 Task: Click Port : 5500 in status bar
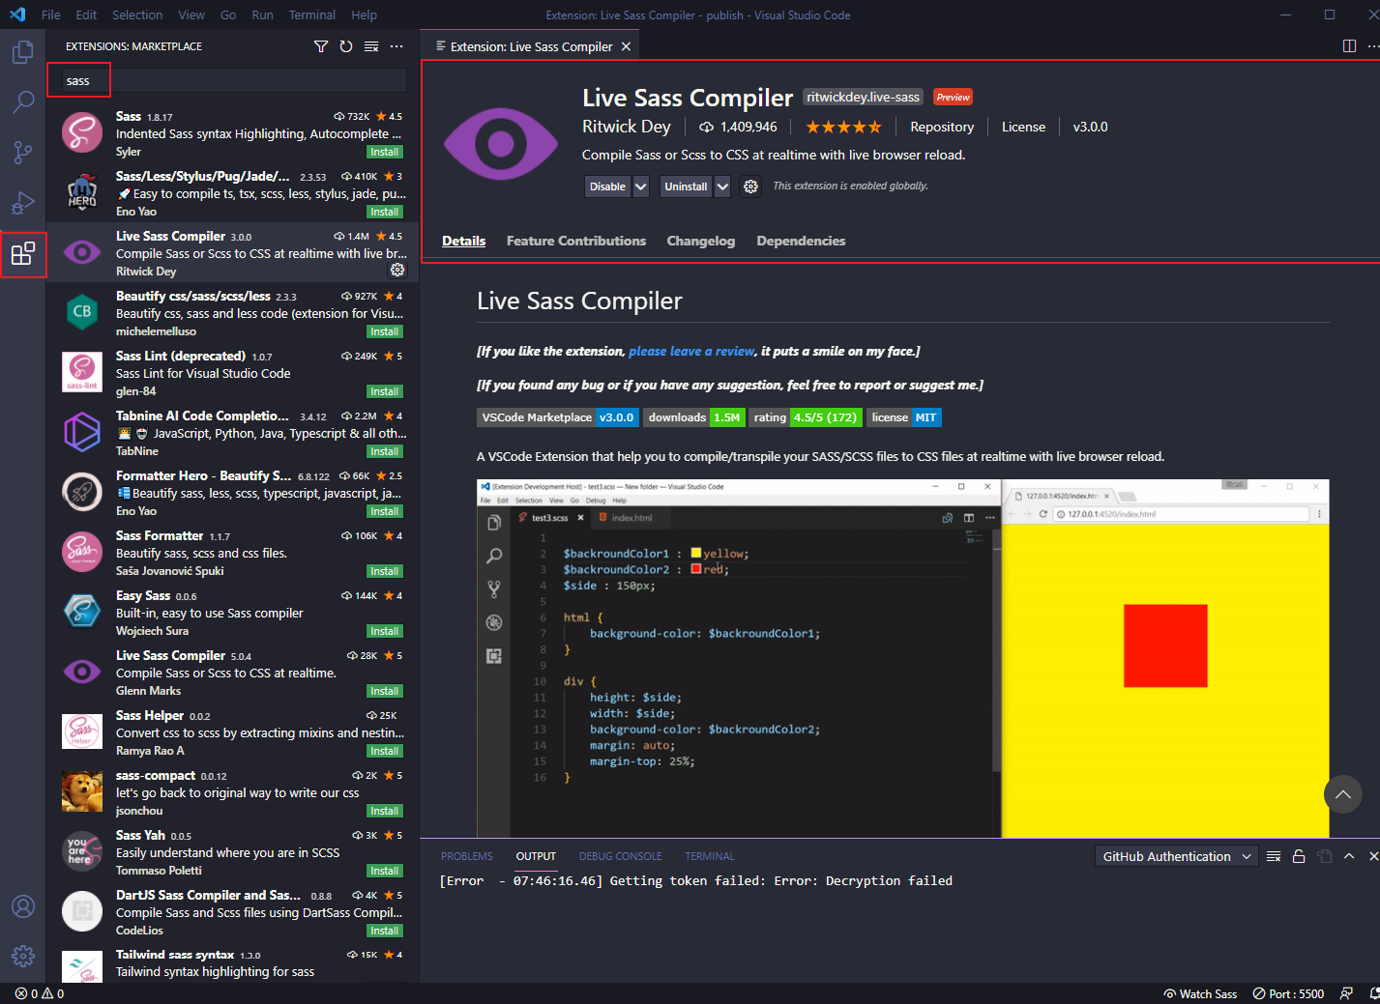coord(1288,993)
